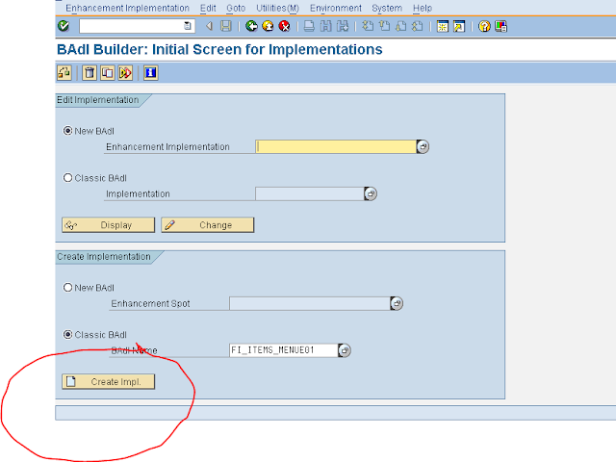
Task: Open the Enhancement Implementation menu
Action: (x=127, y=9)
